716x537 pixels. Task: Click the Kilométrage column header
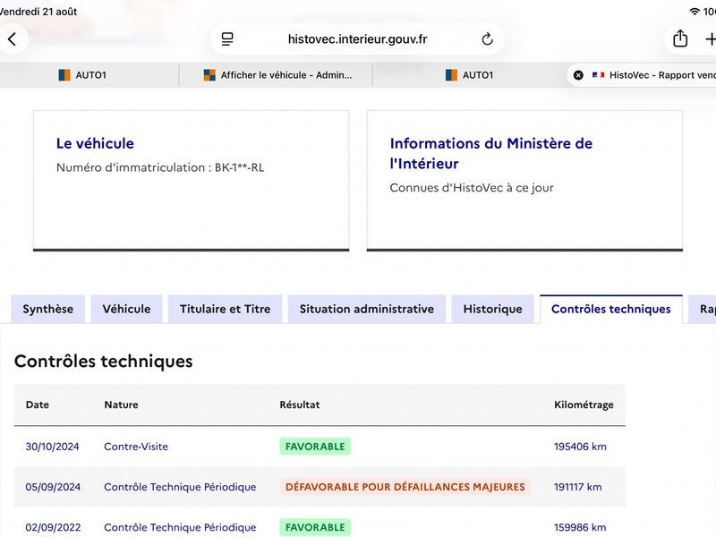[x=584, y=405]
